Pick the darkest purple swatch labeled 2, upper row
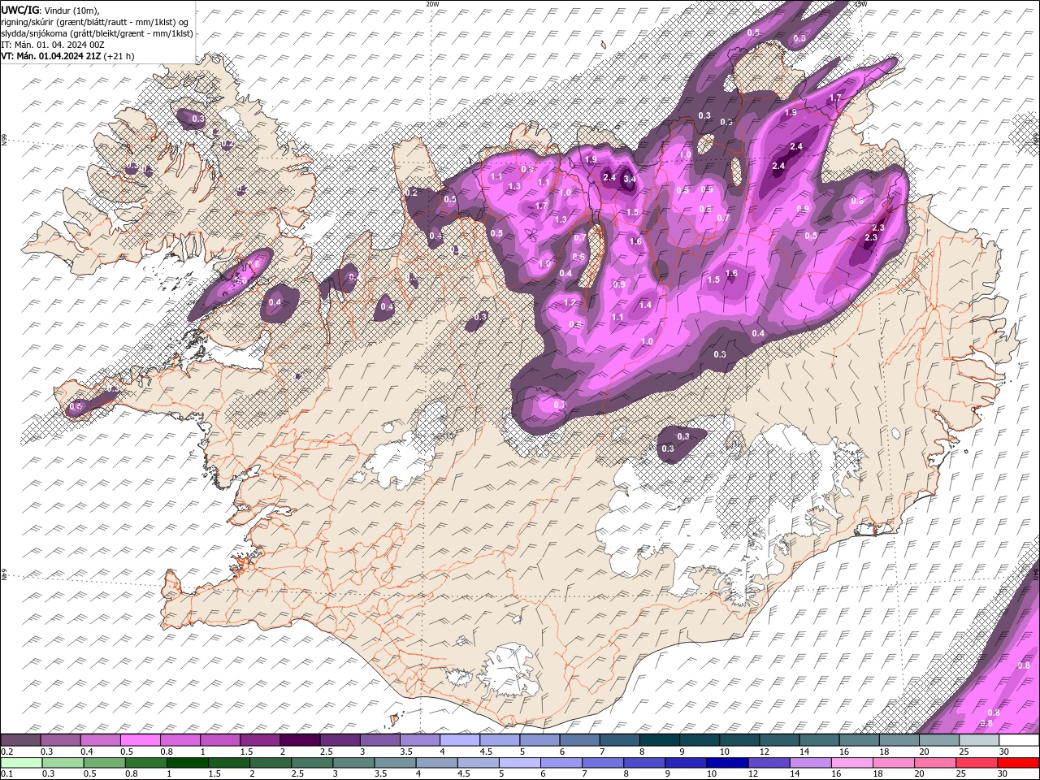 coord(299,740)
